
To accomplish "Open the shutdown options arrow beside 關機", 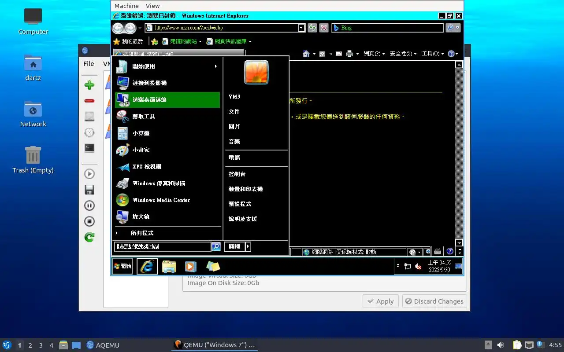I will (248, 246).
